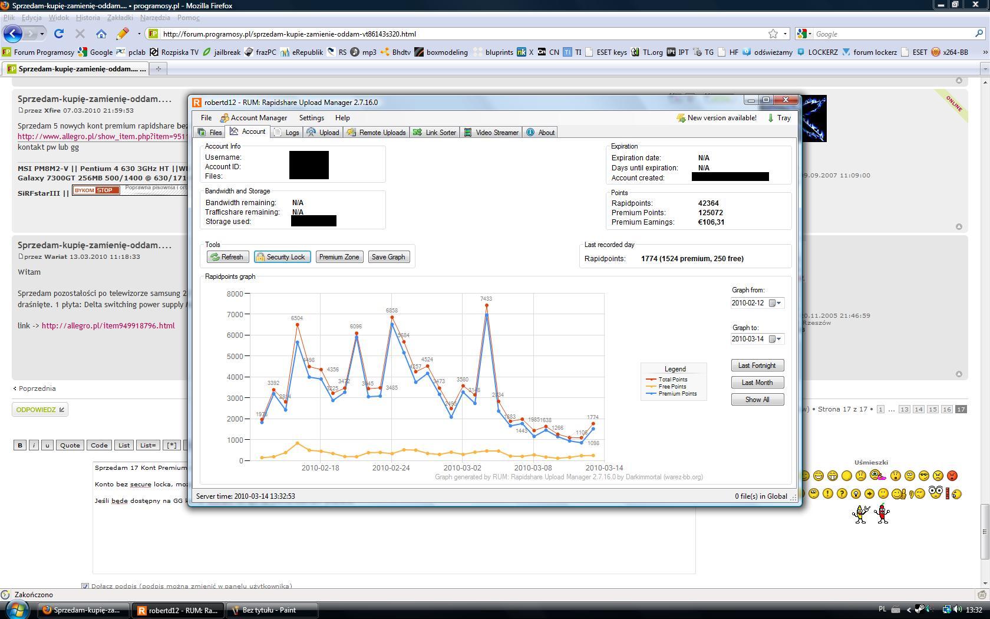This screenshot has height=619, width=990.
Task: Click the search magnifier icon
Action: (979, 34)
